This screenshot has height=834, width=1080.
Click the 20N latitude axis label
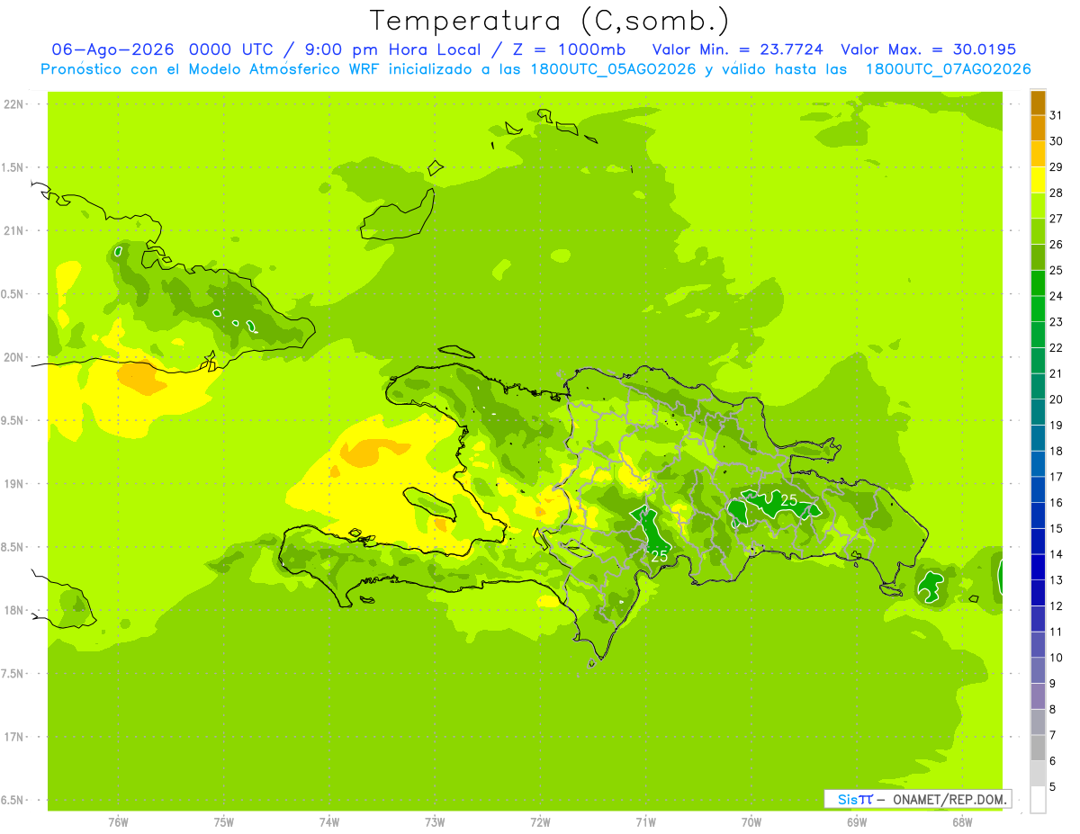point(14,357)
